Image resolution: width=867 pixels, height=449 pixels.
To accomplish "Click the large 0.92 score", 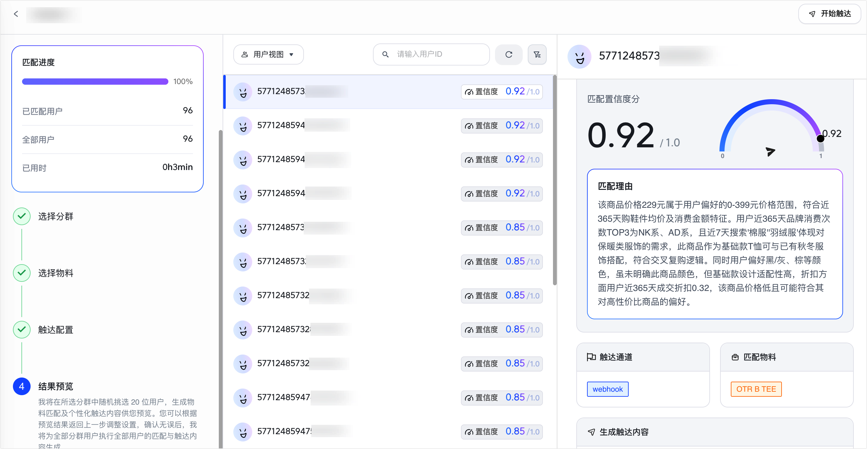I will click(x=621, y=135).
